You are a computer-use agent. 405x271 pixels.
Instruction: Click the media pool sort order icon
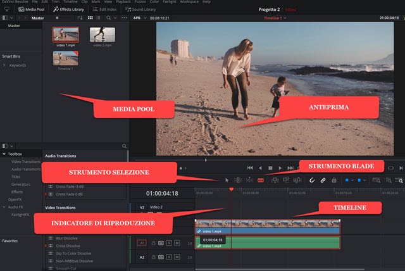click(80, 18)
